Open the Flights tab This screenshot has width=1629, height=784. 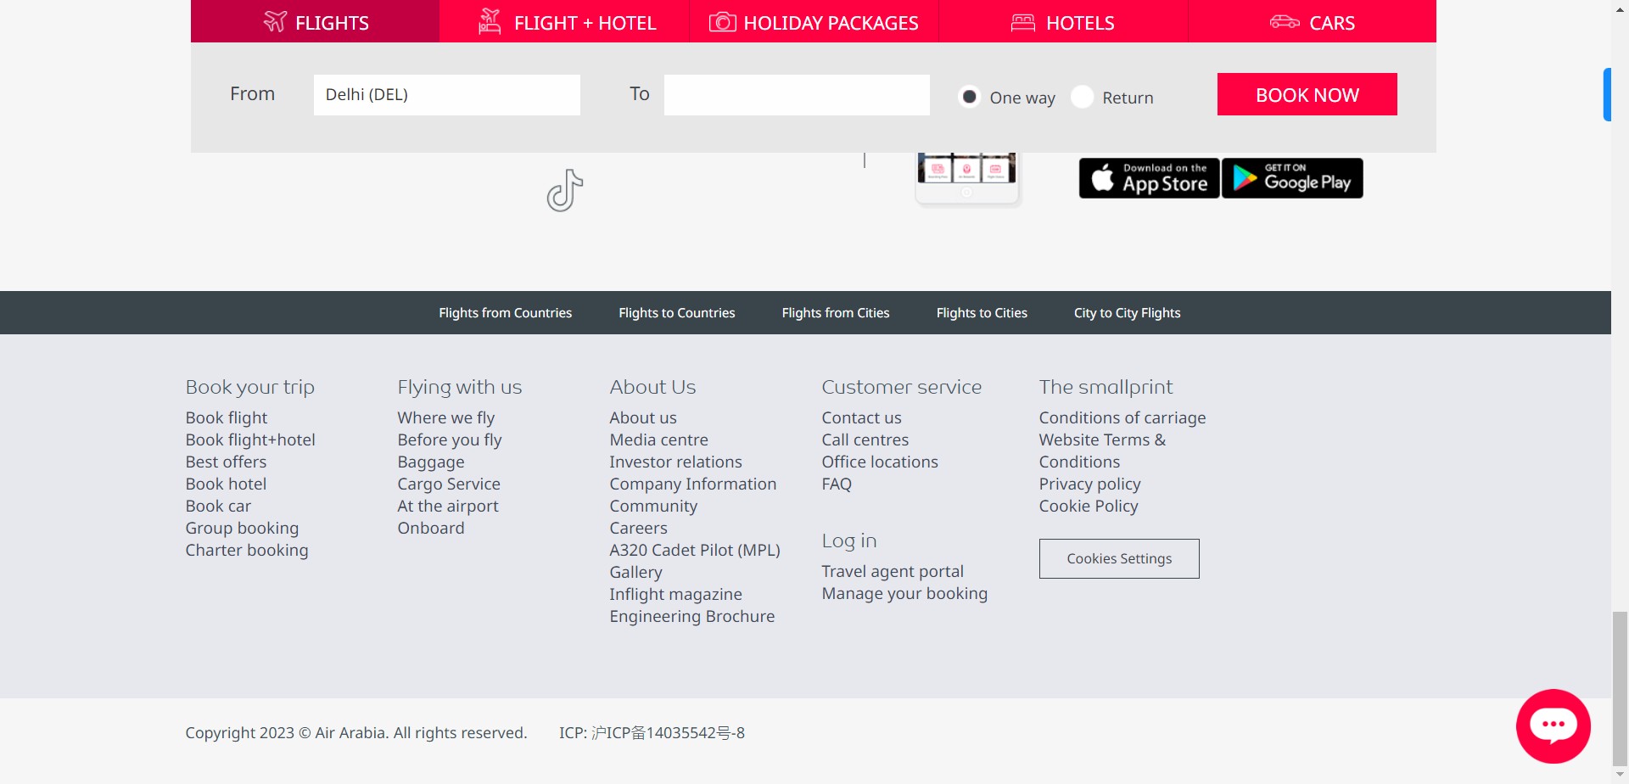(x=316, y=22)
